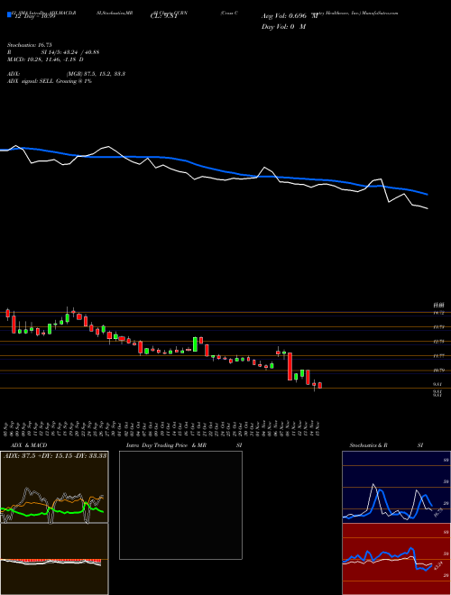Click the blue SMA legend square
The image size is (451, 595).
tap(9, 14)
